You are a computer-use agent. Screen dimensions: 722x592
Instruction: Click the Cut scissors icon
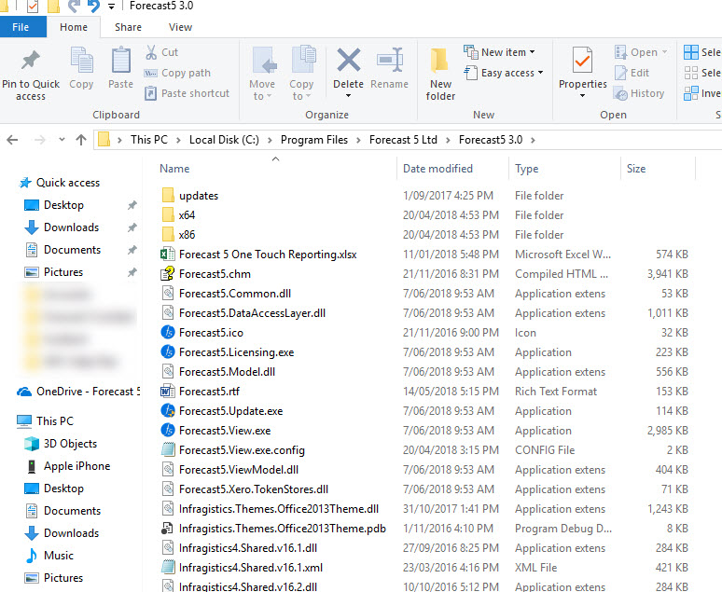pos(151,52)
